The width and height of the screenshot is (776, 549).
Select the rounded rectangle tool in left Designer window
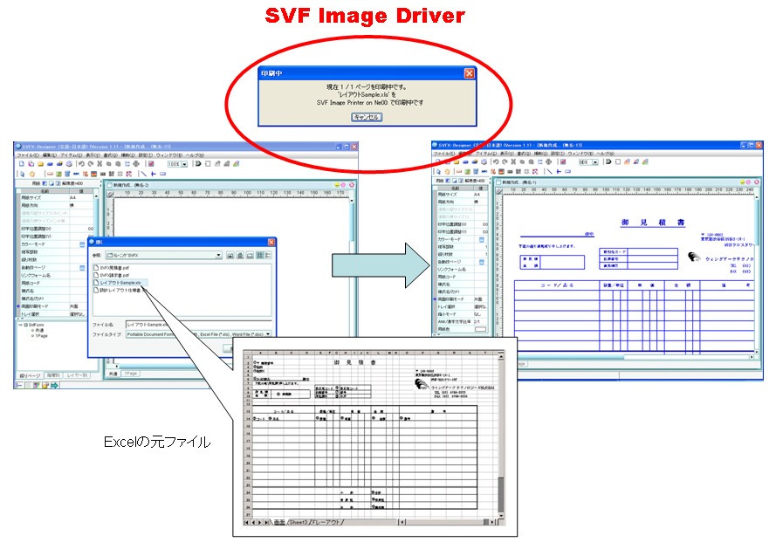click(163, 174)
